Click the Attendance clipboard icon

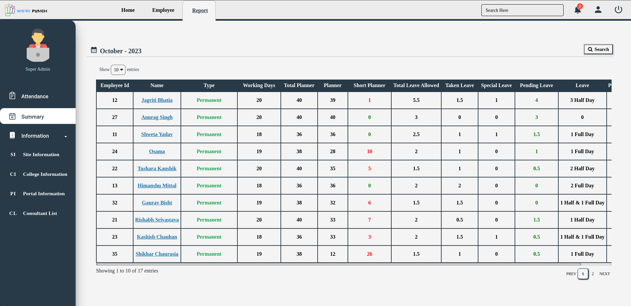pos(12,96)
